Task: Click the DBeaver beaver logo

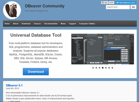Action: 12,10
